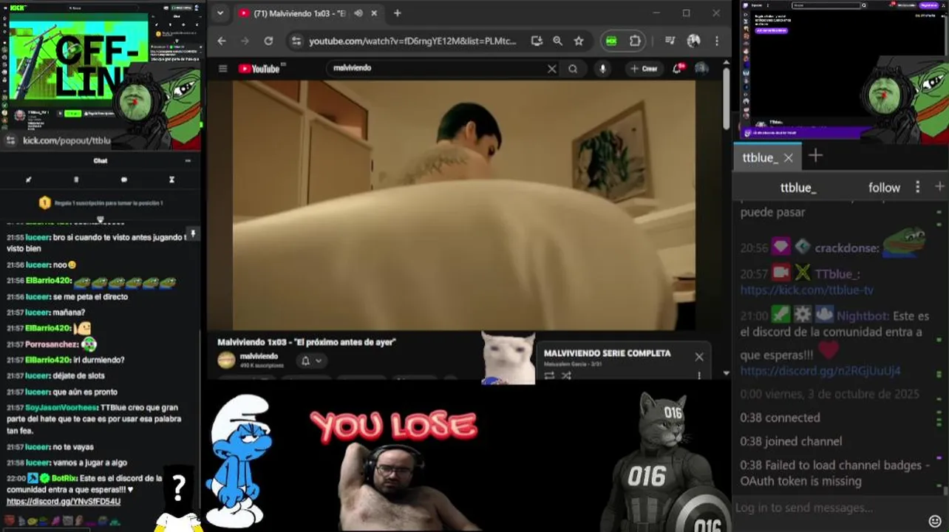Click Nightbot username in chat
949x532 pixels.
coord(863,316)
